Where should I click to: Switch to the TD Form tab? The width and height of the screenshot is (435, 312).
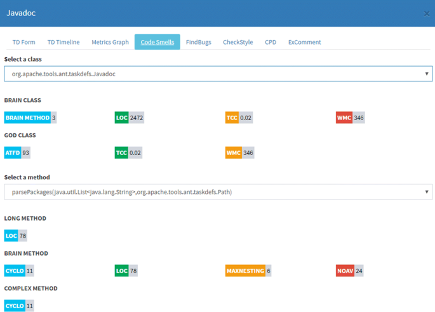click(x=24, y=43)
